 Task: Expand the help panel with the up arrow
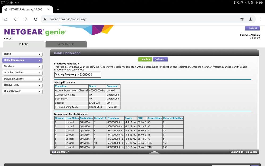tap(154, 152)
